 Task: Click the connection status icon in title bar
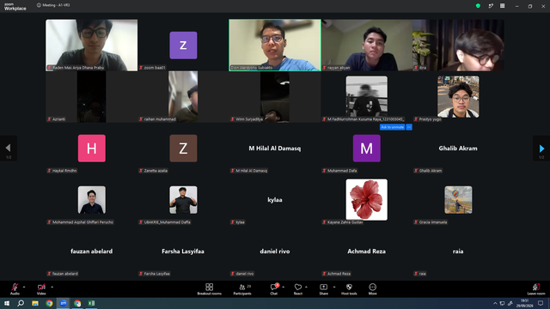(x=491, y=6)
